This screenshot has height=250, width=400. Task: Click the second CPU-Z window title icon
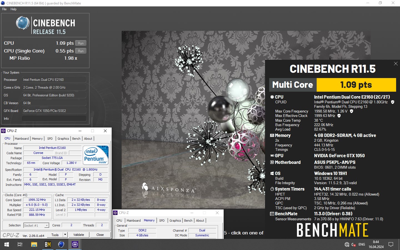pos(116,213)
